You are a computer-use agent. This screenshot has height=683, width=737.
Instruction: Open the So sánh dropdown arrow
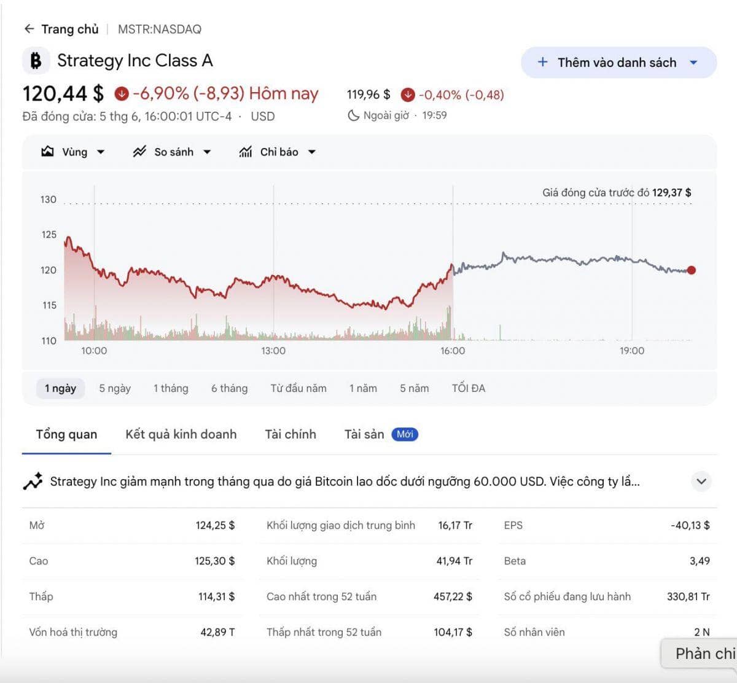point(207,152)
